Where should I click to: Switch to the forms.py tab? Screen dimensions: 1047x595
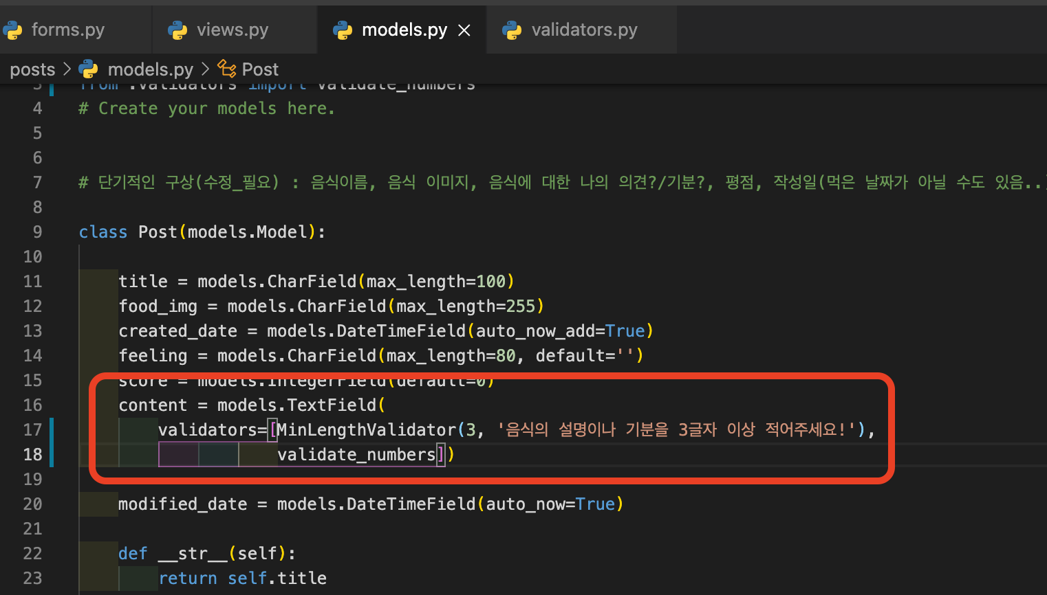67,30
